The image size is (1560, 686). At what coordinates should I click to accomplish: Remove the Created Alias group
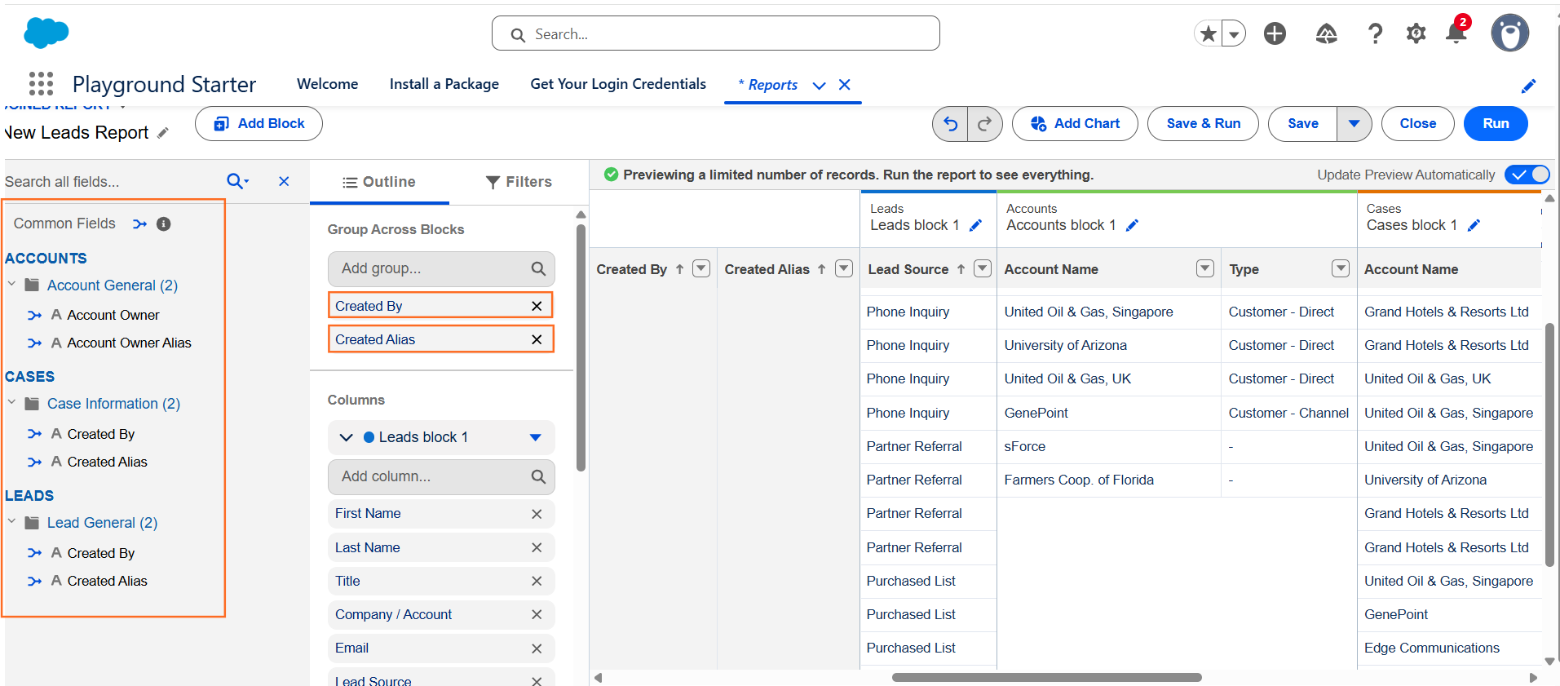coord(537,339)
